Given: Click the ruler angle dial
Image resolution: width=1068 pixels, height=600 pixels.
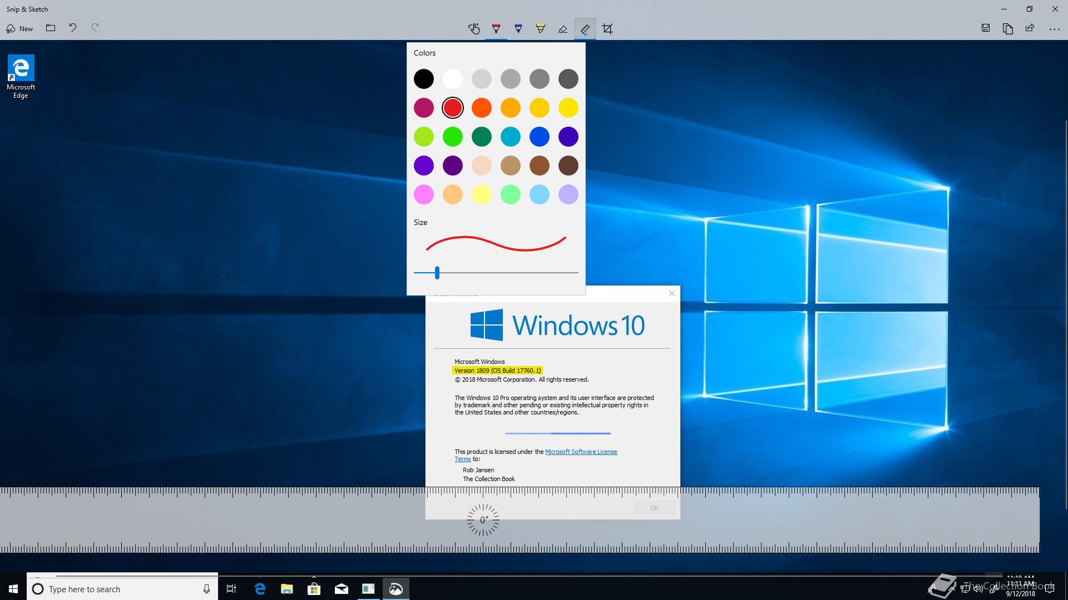Looking at the screenshot, I should coord(483,520).
